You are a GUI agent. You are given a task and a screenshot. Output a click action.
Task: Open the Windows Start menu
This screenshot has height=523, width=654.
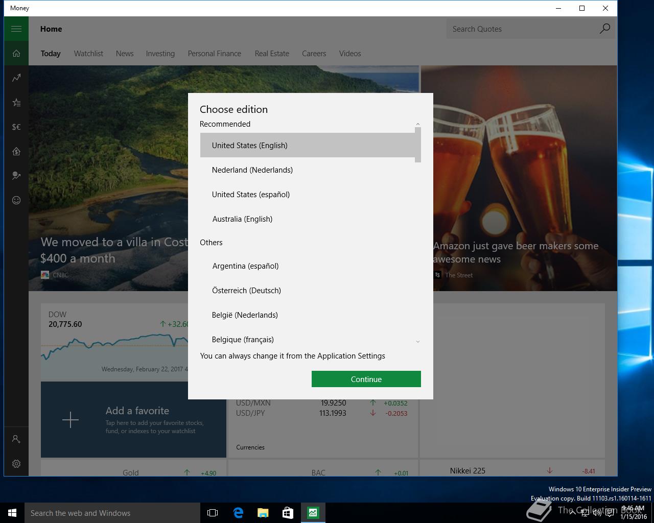(x=12, y=513)
